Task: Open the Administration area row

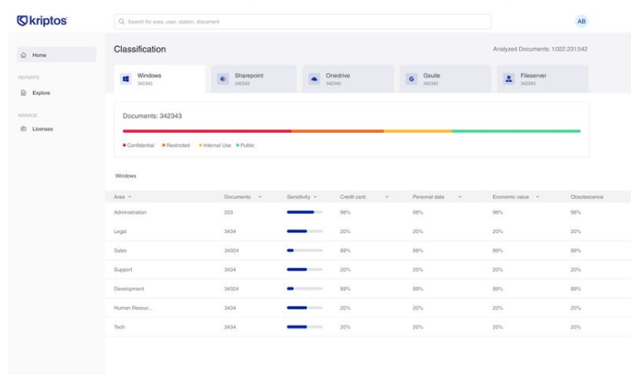Action: point(130,212)
